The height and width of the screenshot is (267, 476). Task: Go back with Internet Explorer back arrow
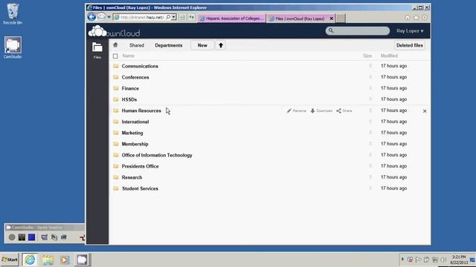click(91, 17)
